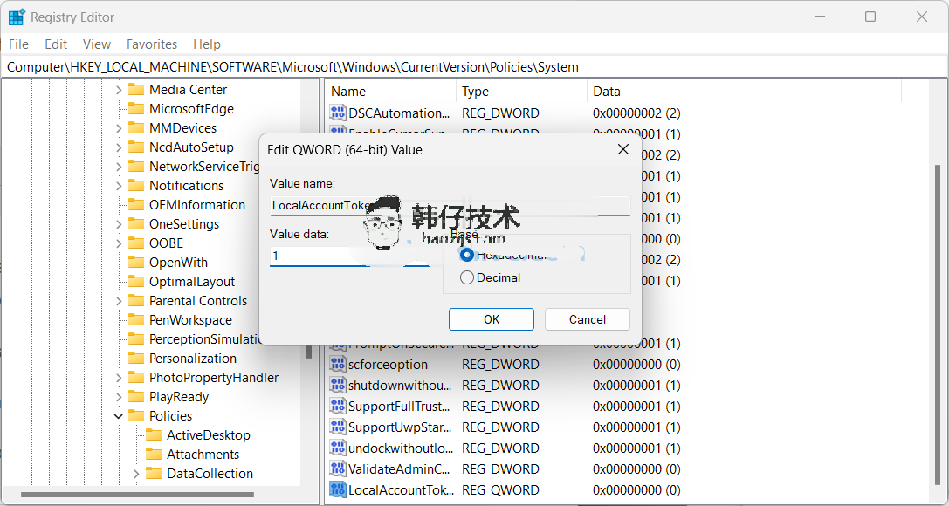Click the shutdownwithou... value icon
This screenshot has height=506, width=949.
(x=337, y=385)
